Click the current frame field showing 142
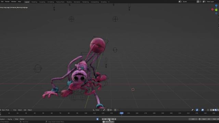Viewport: 219px width, 123px height. pos(193,119)
